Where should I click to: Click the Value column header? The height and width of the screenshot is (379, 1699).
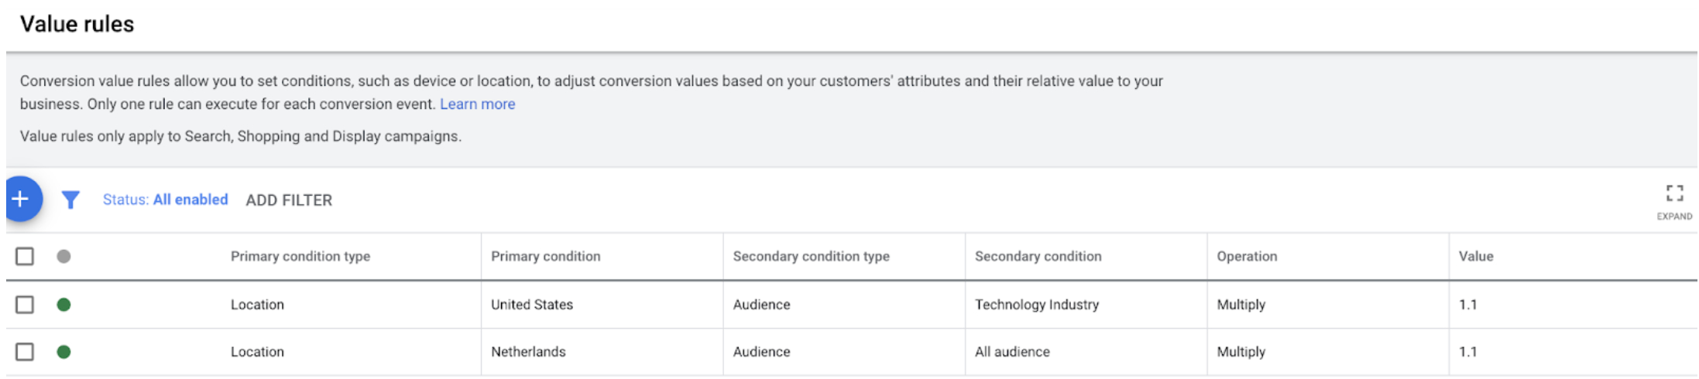coord(1476,256)
